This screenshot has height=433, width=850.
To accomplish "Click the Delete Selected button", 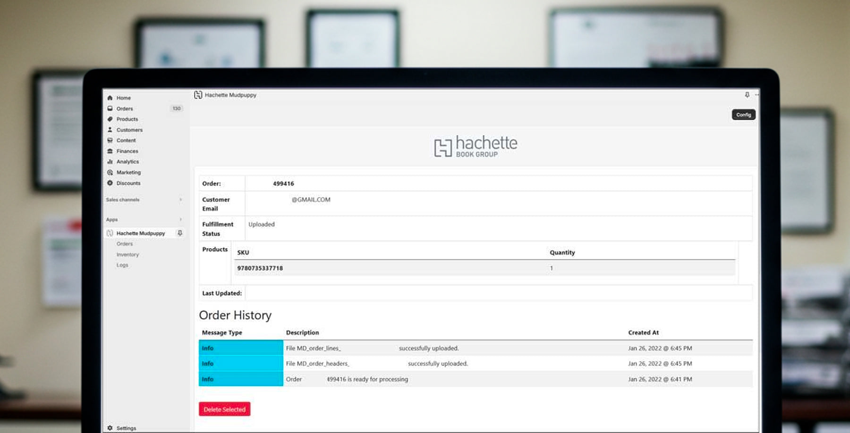I will coord(224,409).
